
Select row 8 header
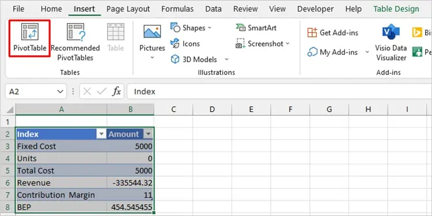point(7,207)
